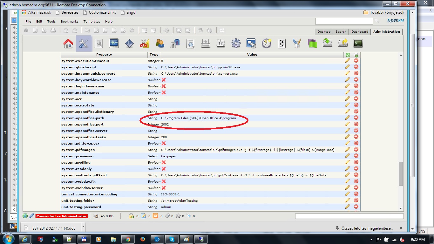This screenshot has width=434, height=244.
Task: Click the calendar icon in admin toolbar
Action: pyautogui.click(x=221, y=44)
